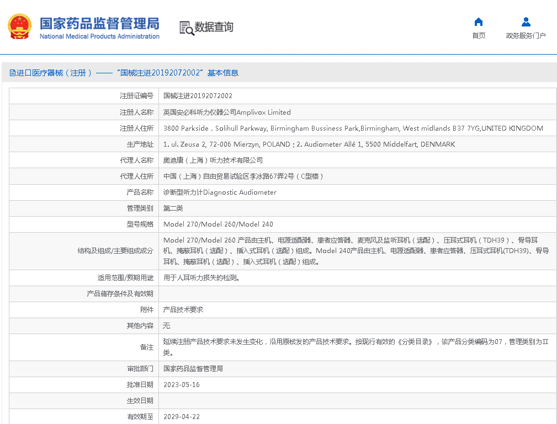The height and width of the screenshot is (424, 557).
Task: Click the Model 270/Model 260/Model 240 specification cell
Action: coord(218,224)
